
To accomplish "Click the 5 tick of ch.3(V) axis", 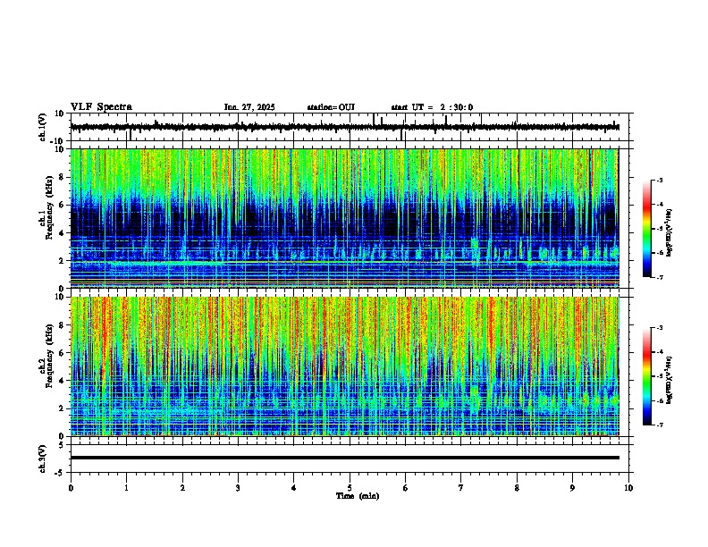I will pos(62,444).
